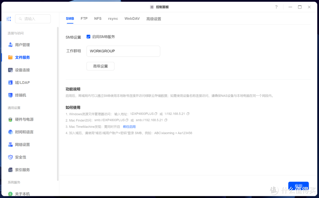This screenshot has height=198, width=319.
Task: Disable the 启用SMB服务 checkbox
Action: (x=88, y=37)
